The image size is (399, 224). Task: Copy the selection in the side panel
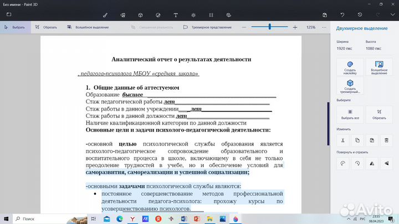[357, 140]
